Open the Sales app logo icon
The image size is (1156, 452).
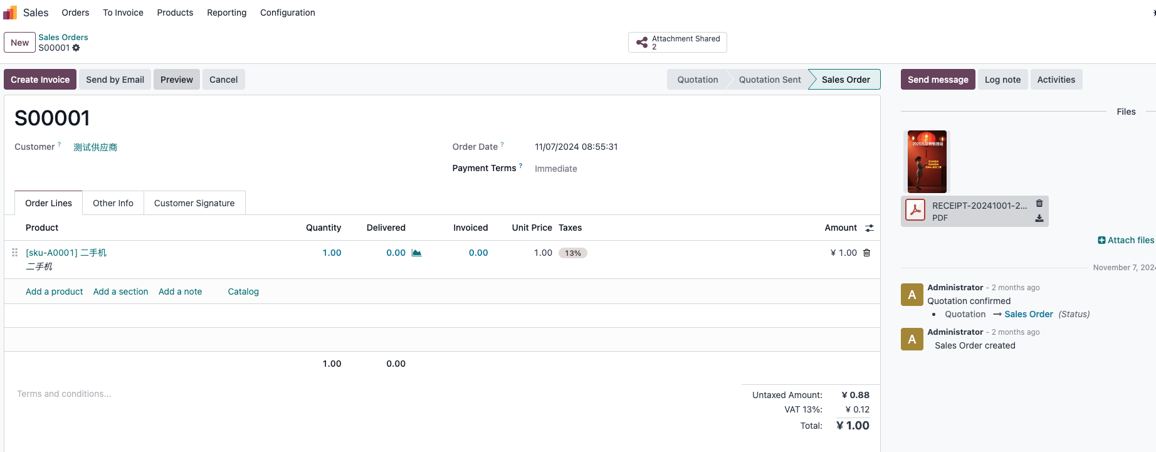10,13
